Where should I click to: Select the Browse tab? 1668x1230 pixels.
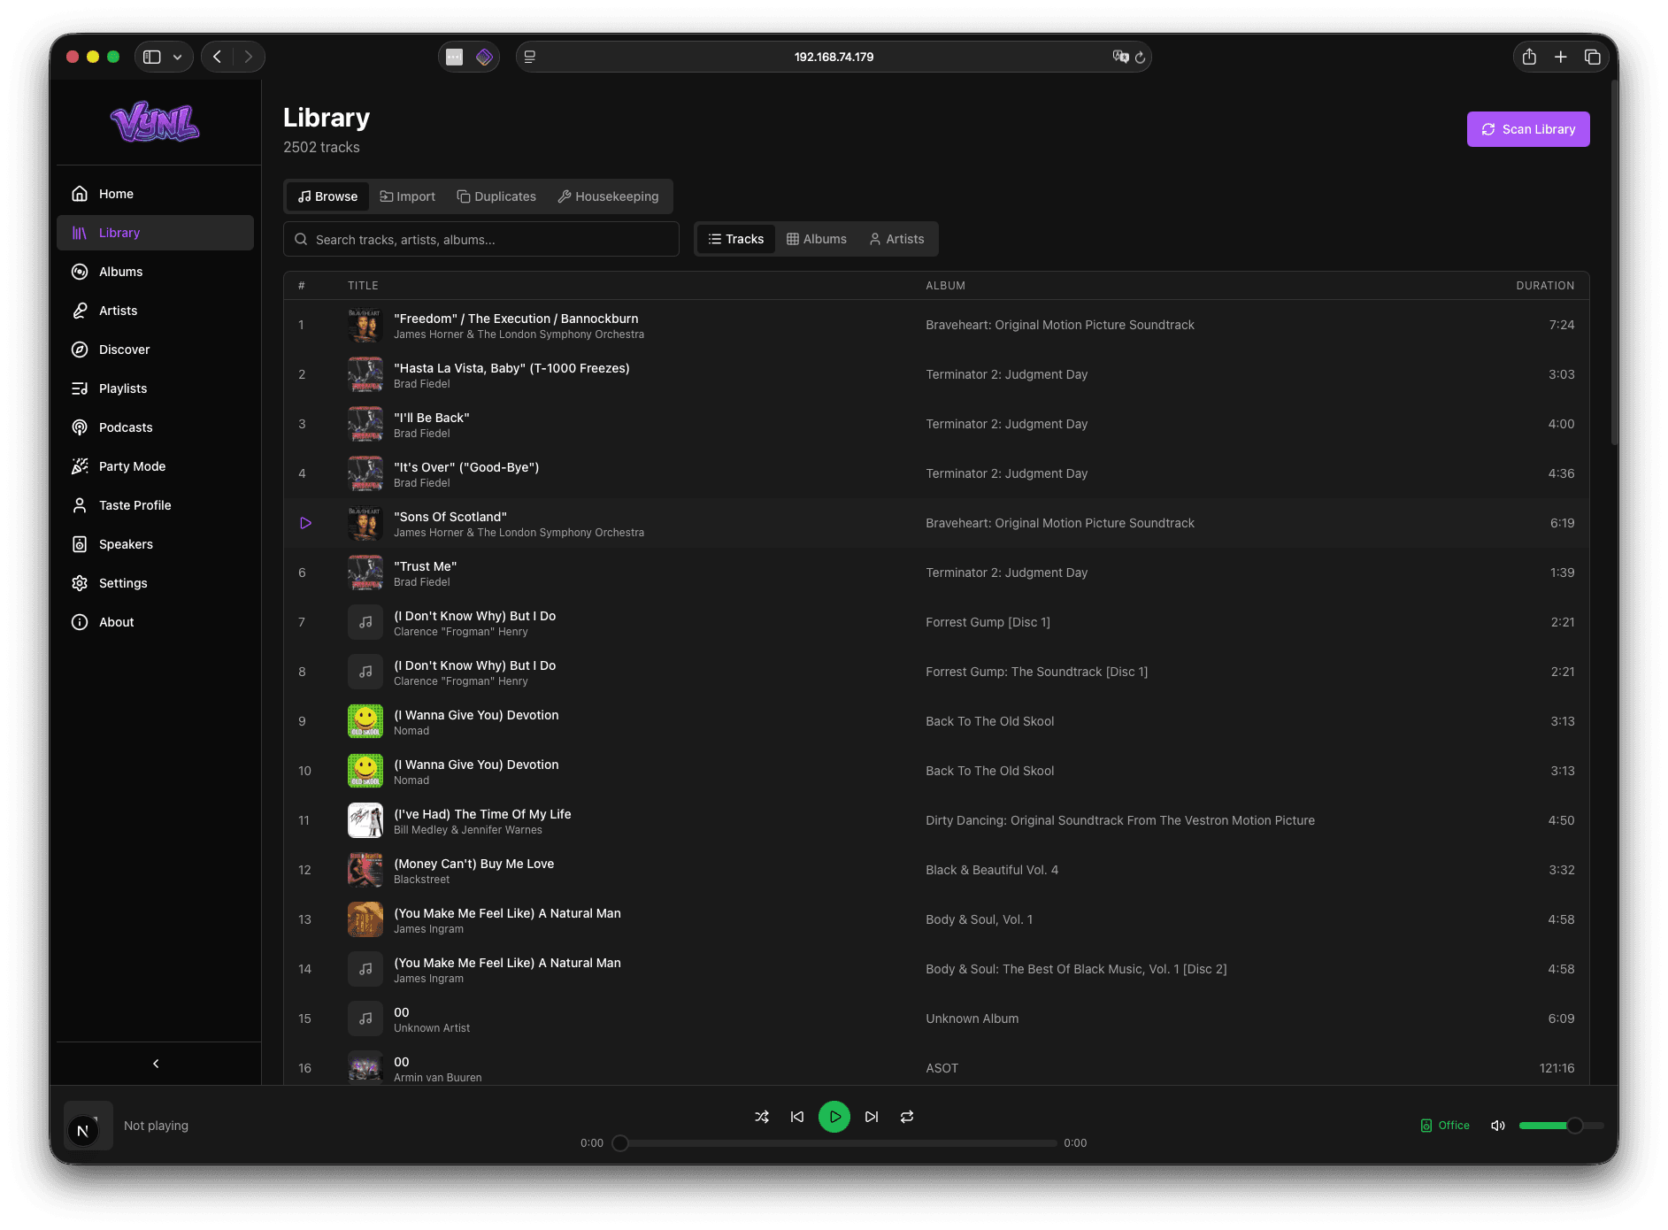point(327,196)
